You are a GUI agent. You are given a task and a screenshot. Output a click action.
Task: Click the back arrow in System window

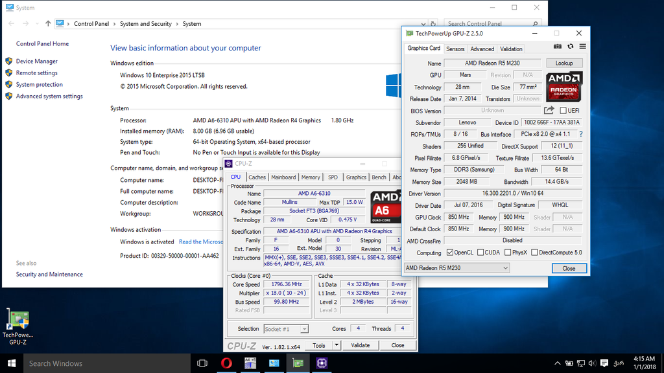tap(12, 24)
